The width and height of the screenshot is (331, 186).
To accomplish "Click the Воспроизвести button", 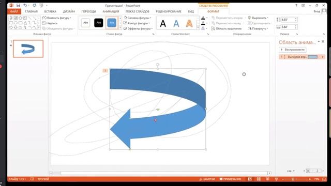I will point(293,50).
